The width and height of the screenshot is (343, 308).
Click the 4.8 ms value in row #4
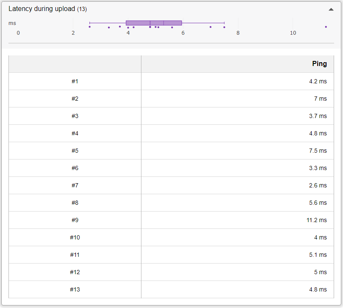pos(318,133)
